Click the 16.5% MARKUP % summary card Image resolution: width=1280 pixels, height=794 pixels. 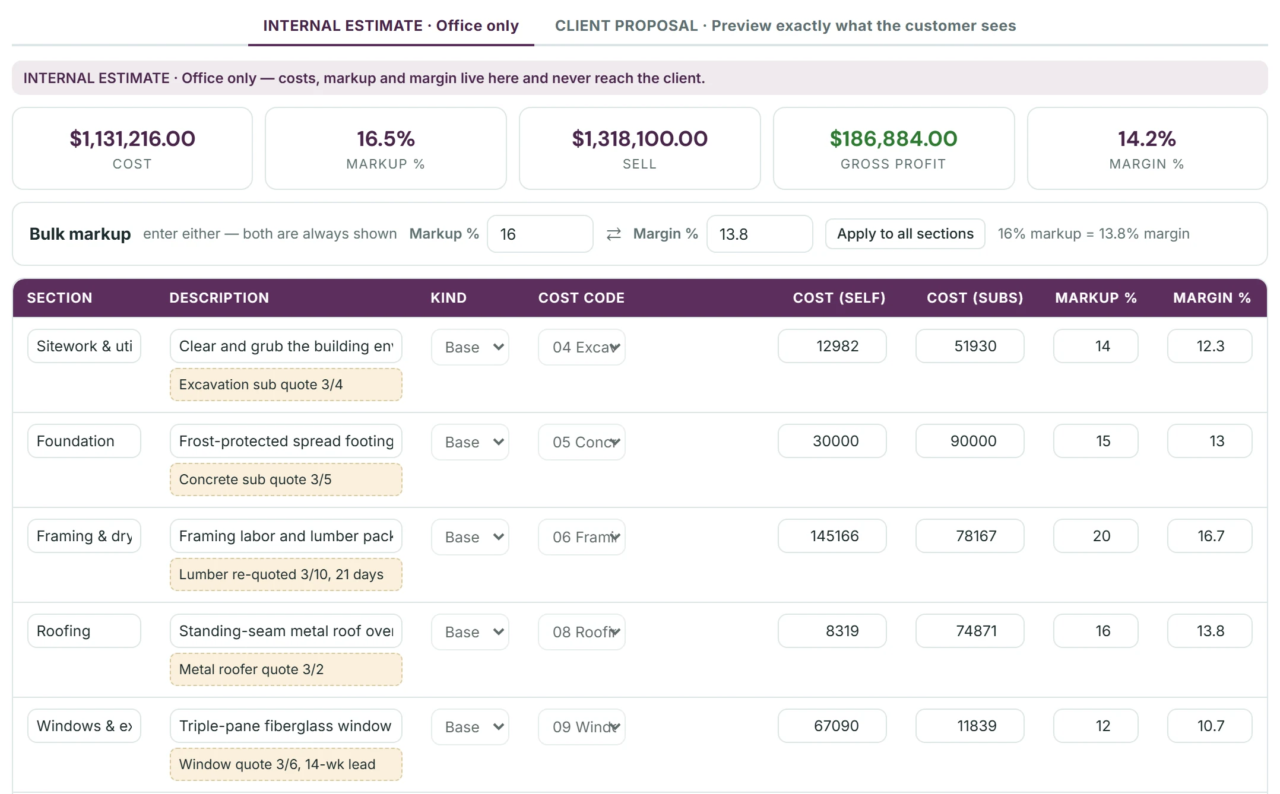[386, 148]
